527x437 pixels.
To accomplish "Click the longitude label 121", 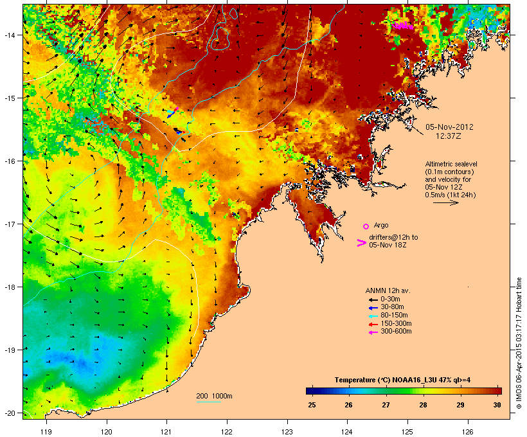I will (166, 432).
